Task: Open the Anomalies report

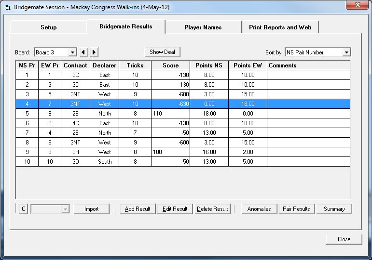Action: [259, 209]
